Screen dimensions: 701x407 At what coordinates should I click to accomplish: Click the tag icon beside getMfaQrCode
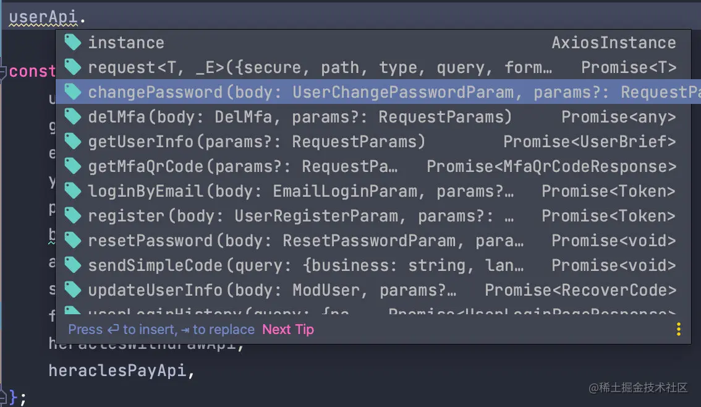[72, 166]
